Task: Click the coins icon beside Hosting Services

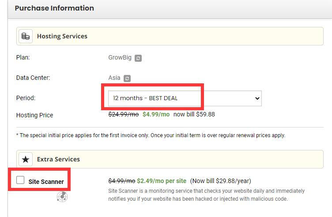Action: coord(26,36)
